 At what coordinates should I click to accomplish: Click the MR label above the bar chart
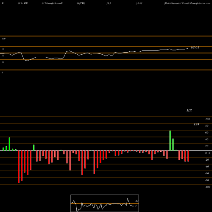pyautogui.click(x=189, y=110)
